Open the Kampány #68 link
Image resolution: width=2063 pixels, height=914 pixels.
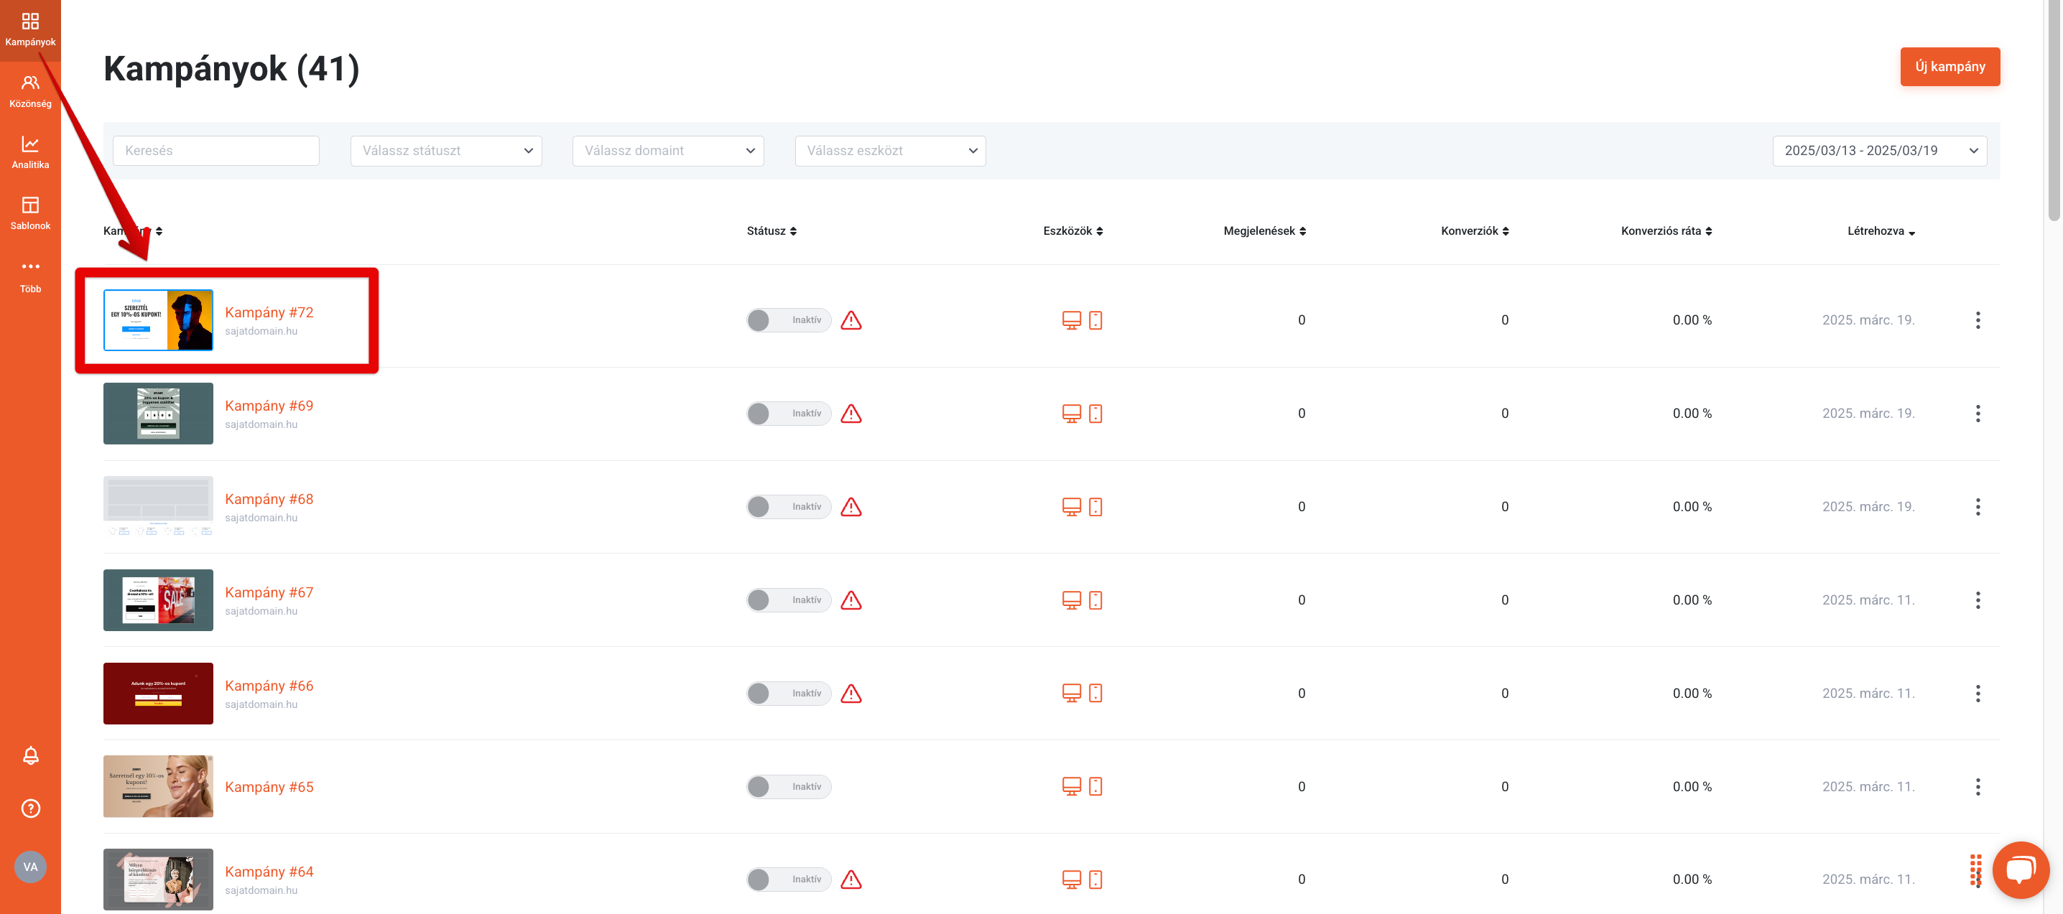coord(269,498)
